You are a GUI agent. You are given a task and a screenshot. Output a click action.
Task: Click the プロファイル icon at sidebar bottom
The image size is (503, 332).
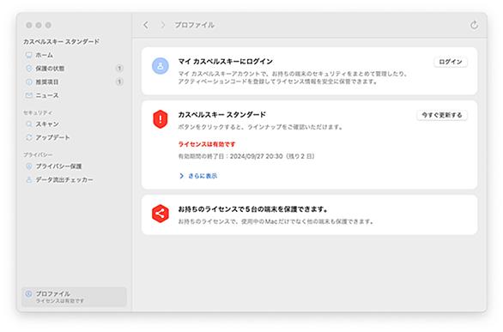[28, 294]
